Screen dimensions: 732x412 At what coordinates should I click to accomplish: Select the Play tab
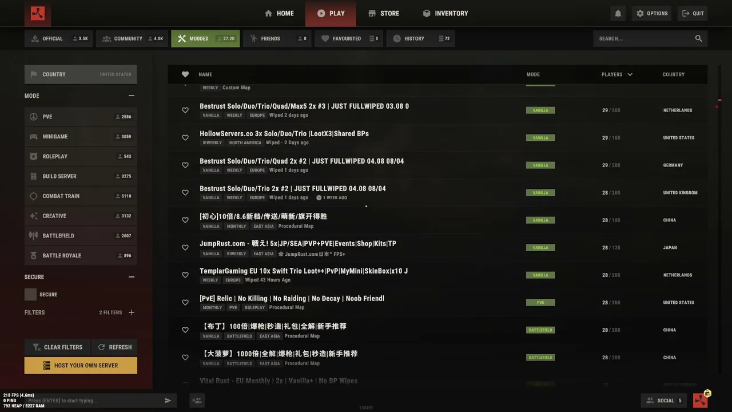[331, 13]
